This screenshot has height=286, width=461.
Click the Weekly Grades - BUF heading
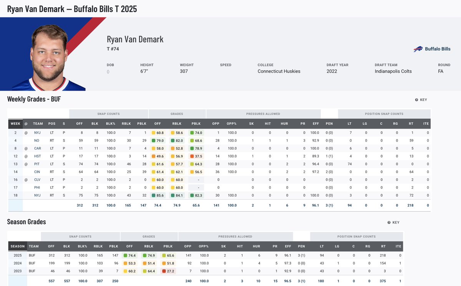[x=34, y=99]
